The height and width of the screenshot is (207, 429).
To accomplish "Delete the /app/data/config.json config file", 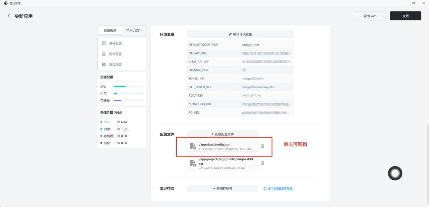I will 262,146.
